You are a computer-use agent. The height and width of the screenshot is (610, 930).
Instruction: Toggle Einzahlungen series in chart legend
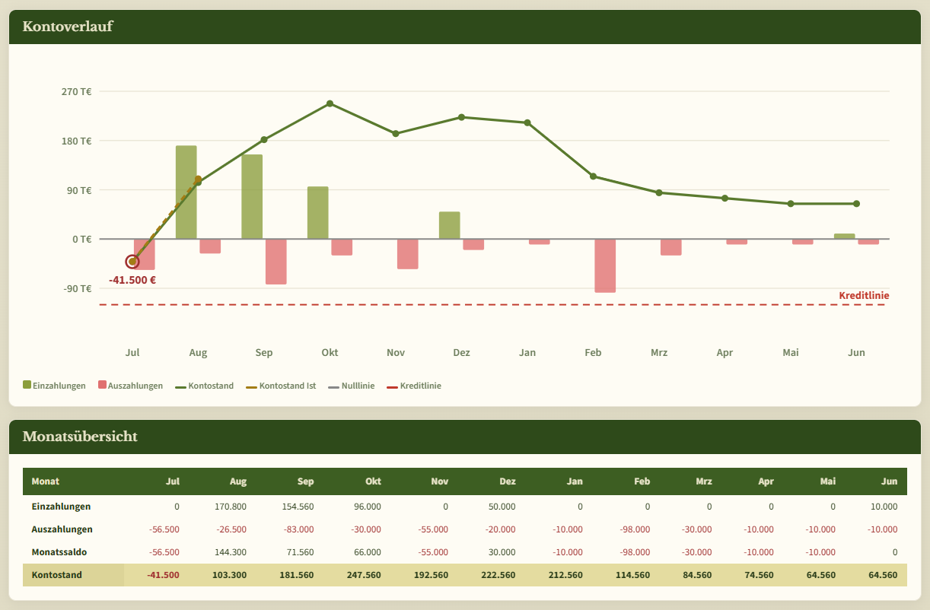click(x=54, y=386)
